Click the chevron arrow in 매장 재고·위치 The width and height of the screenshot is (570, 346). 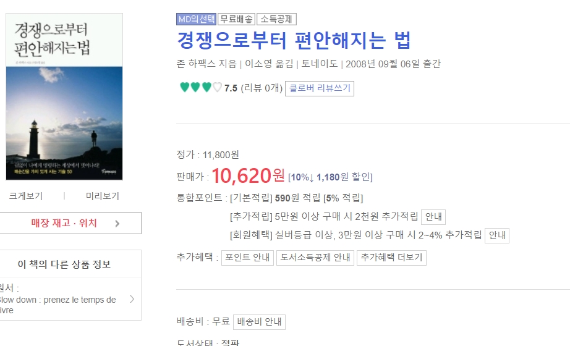[x=117, y=224]
